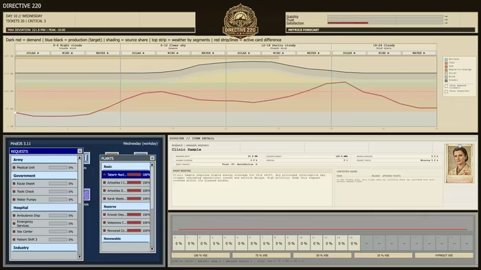Open the WIND dropdown for 0-6 Night clouds
The width and height of the screenshot is (481, 270).
[x=67, y=53]
